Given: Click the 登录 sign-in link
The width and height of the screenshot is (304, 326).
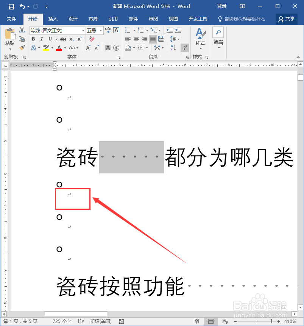Looking at the screenshot, I should click(x=222, y=6).
